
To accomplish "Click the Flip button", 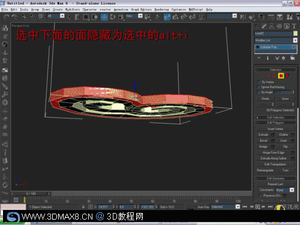I will tap(285, 146).
